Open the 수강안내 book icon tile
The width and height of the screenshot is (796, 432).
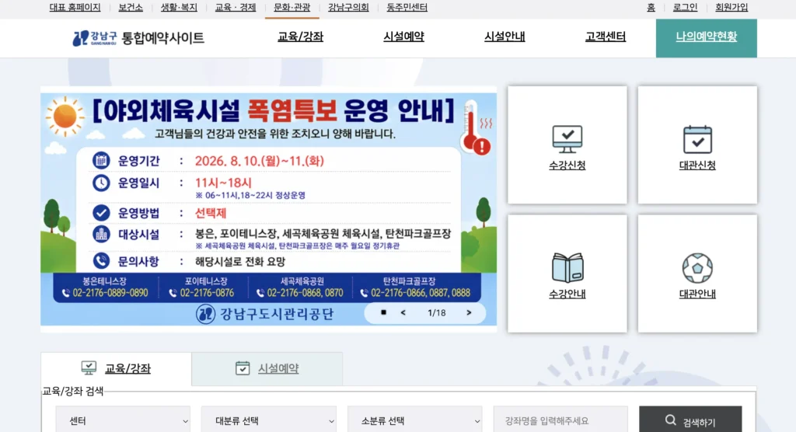(x=567, y=273)
